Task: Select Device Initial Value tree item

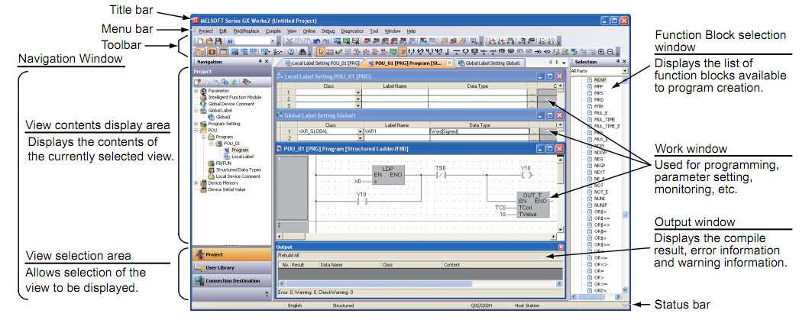Action: coord(227,189)
